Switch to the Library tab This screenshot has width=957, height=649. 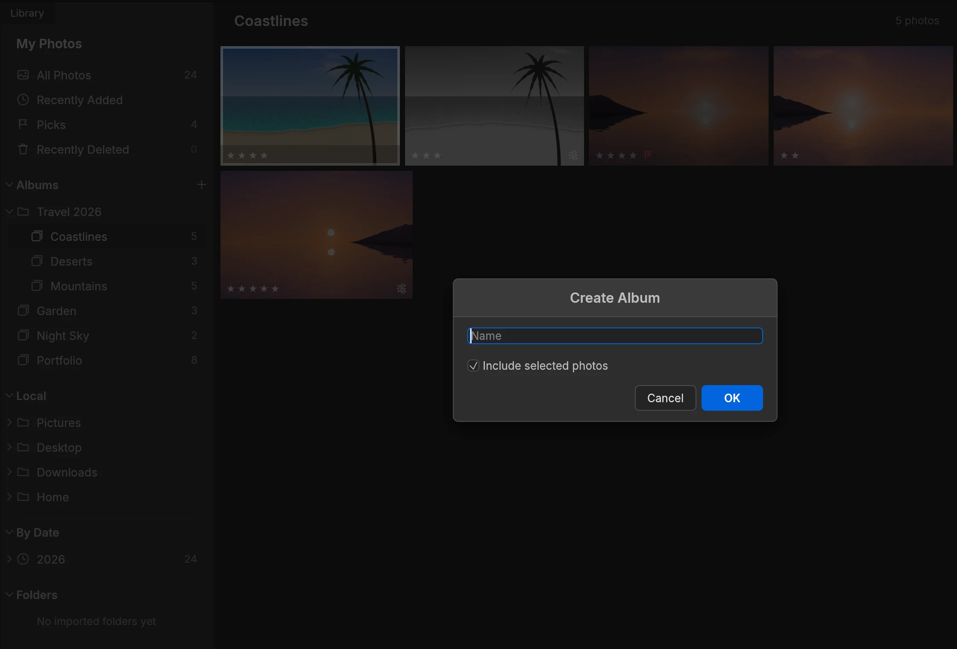[27, 13]
